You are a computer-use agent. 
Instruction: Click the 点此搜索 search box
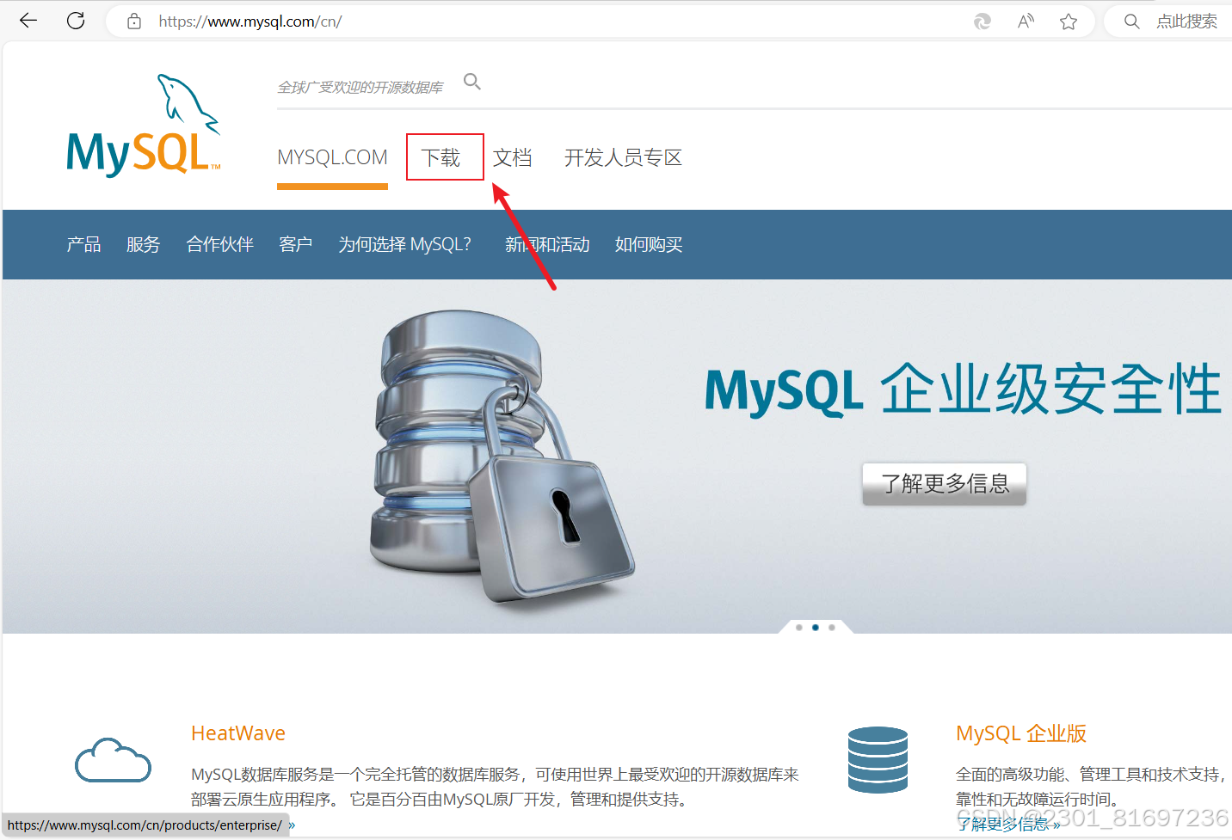pyautogui.click(x=1186, y=21)
